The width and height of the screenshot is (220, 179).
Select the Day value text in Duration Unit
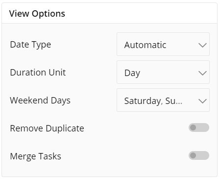(x=132, y=73)
